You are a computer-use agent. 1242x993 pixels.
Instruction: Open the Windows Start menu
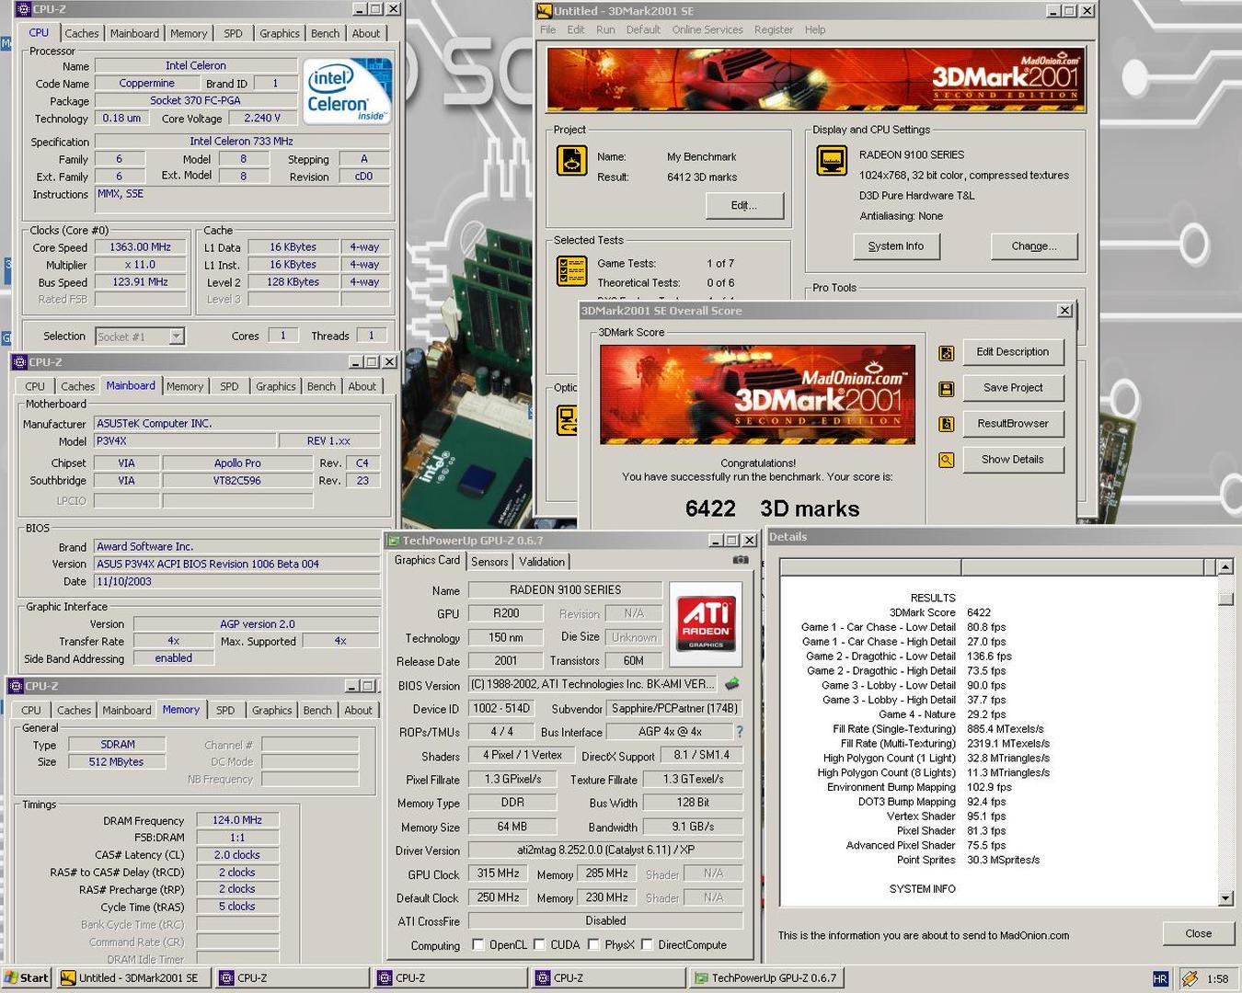click(26, 977)
